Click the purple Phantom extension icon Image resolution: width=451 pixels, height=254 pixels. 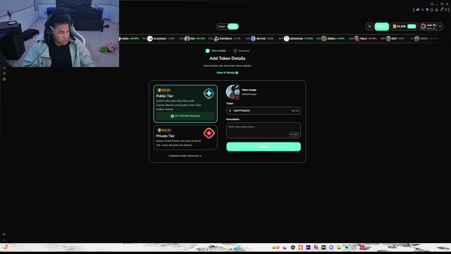pyautogui.click(x=418, y=10)
